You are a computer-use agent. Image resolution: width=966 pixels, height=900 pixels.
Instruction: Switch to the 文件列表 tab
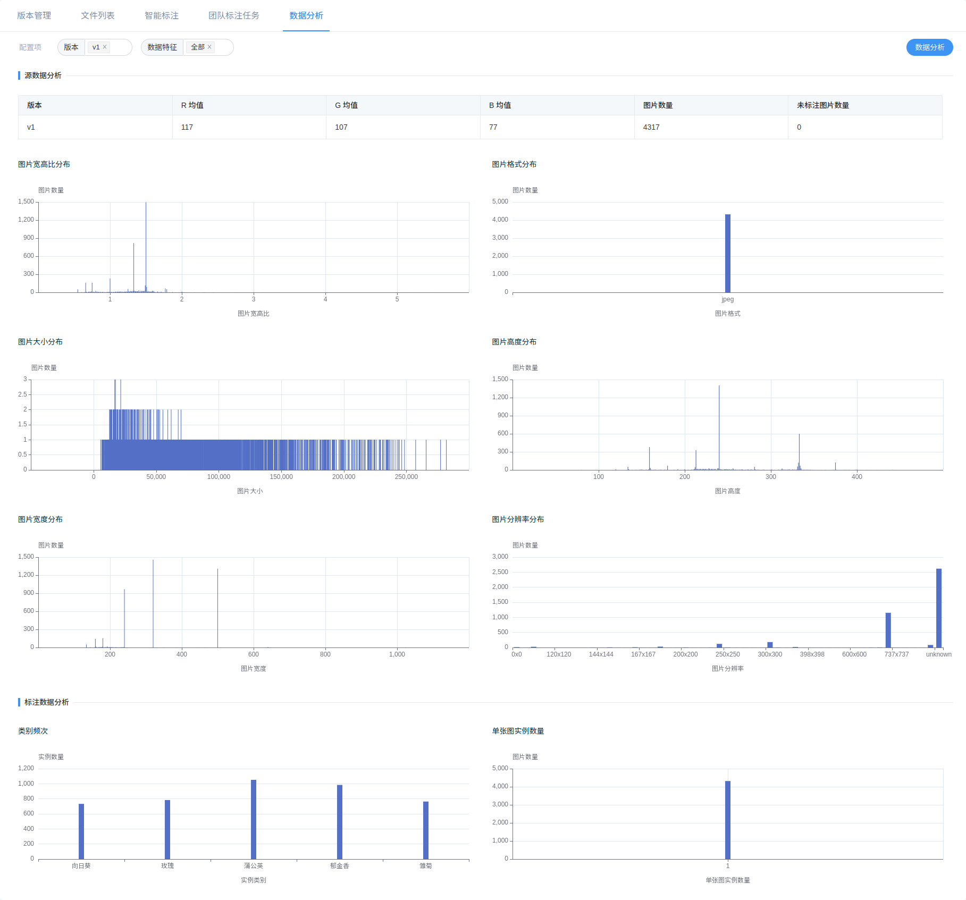click(98, 16)
